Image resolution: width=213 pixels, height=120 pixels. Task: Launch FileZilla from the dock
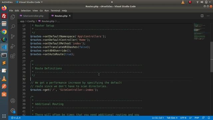point(4,16)
